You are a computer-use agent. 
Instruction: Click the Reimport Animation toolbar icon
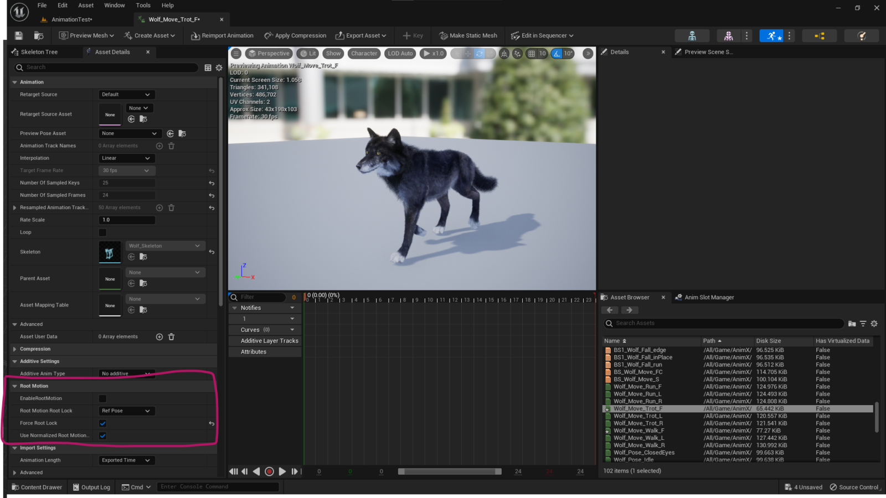coord(195,35)
